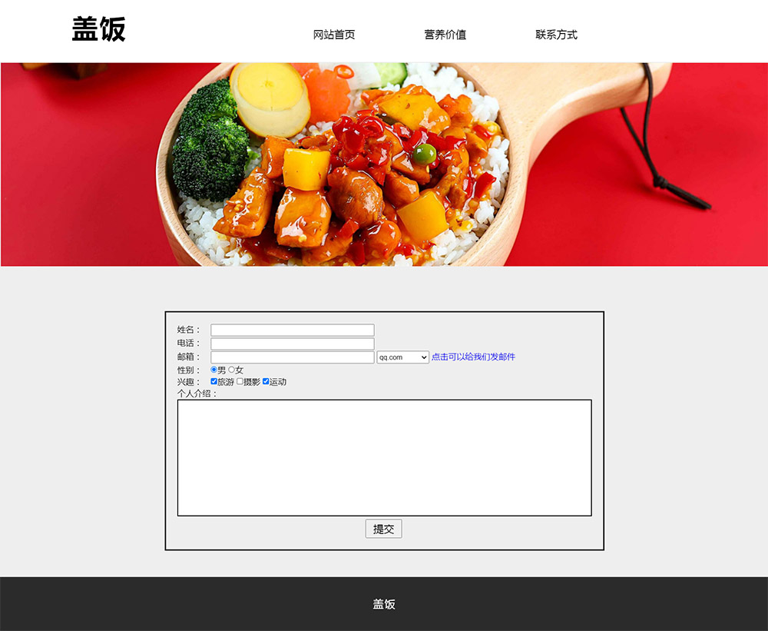Click the 盖饭 site logo heading
768x631 pixels.
[98, 29]
